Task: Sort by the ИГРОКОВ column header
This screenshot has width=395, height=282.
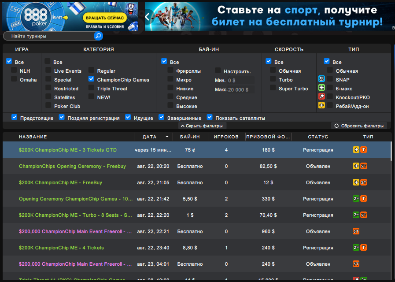Action: click(226, 137)
